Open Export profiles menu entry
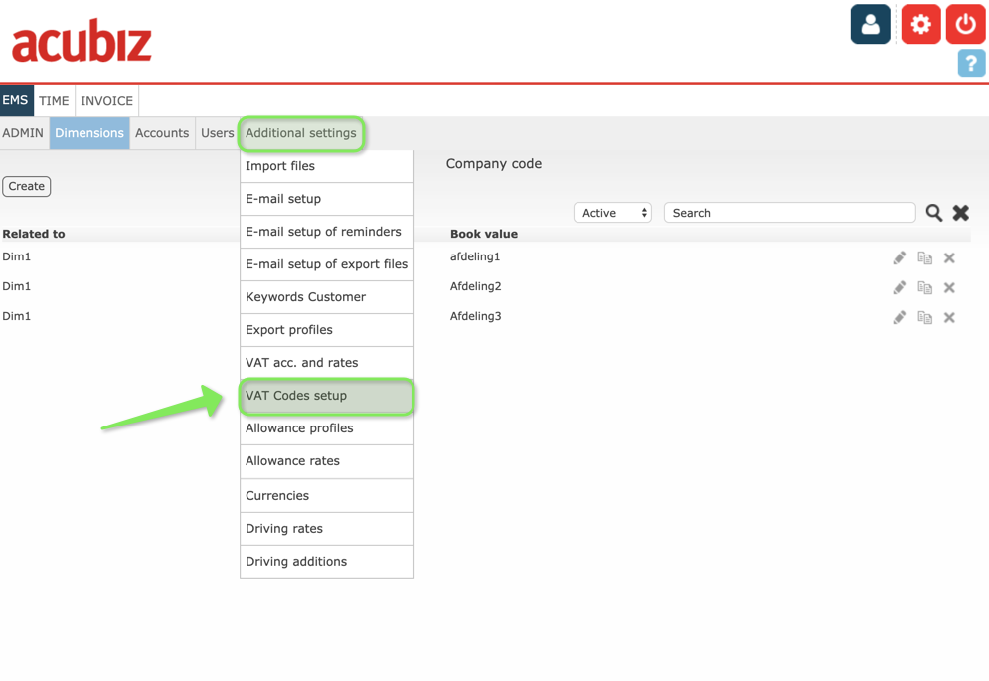 [x=327, y=330]
